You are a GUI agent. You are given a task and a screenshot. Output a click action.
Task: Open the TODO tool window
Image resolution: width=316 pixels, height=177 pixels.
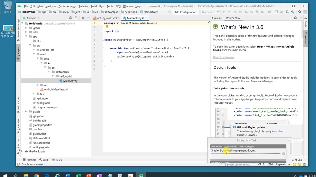tap(57, 160)
